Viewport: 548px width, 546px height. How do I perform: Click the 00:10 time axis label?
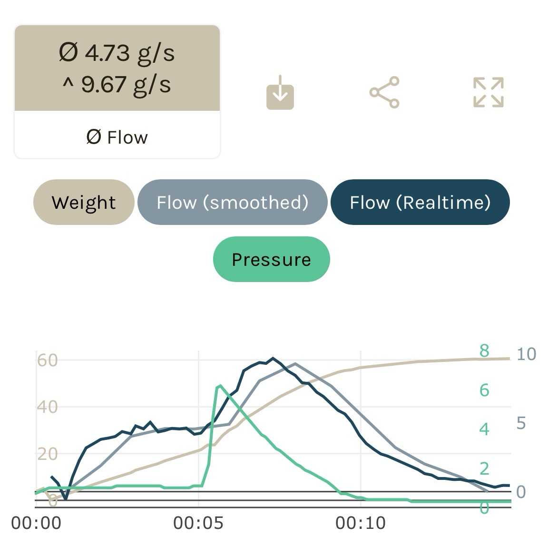(361, 523)
